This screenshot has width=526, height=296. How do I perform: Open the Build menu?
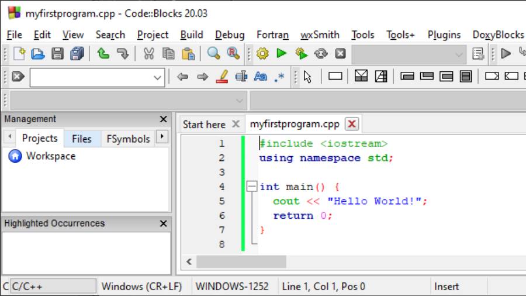pyautogui.click(x=192, y=35)
